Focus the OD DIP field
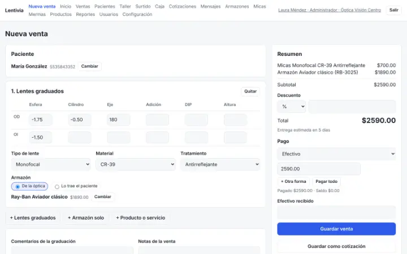407x254 pixels. 196,120
